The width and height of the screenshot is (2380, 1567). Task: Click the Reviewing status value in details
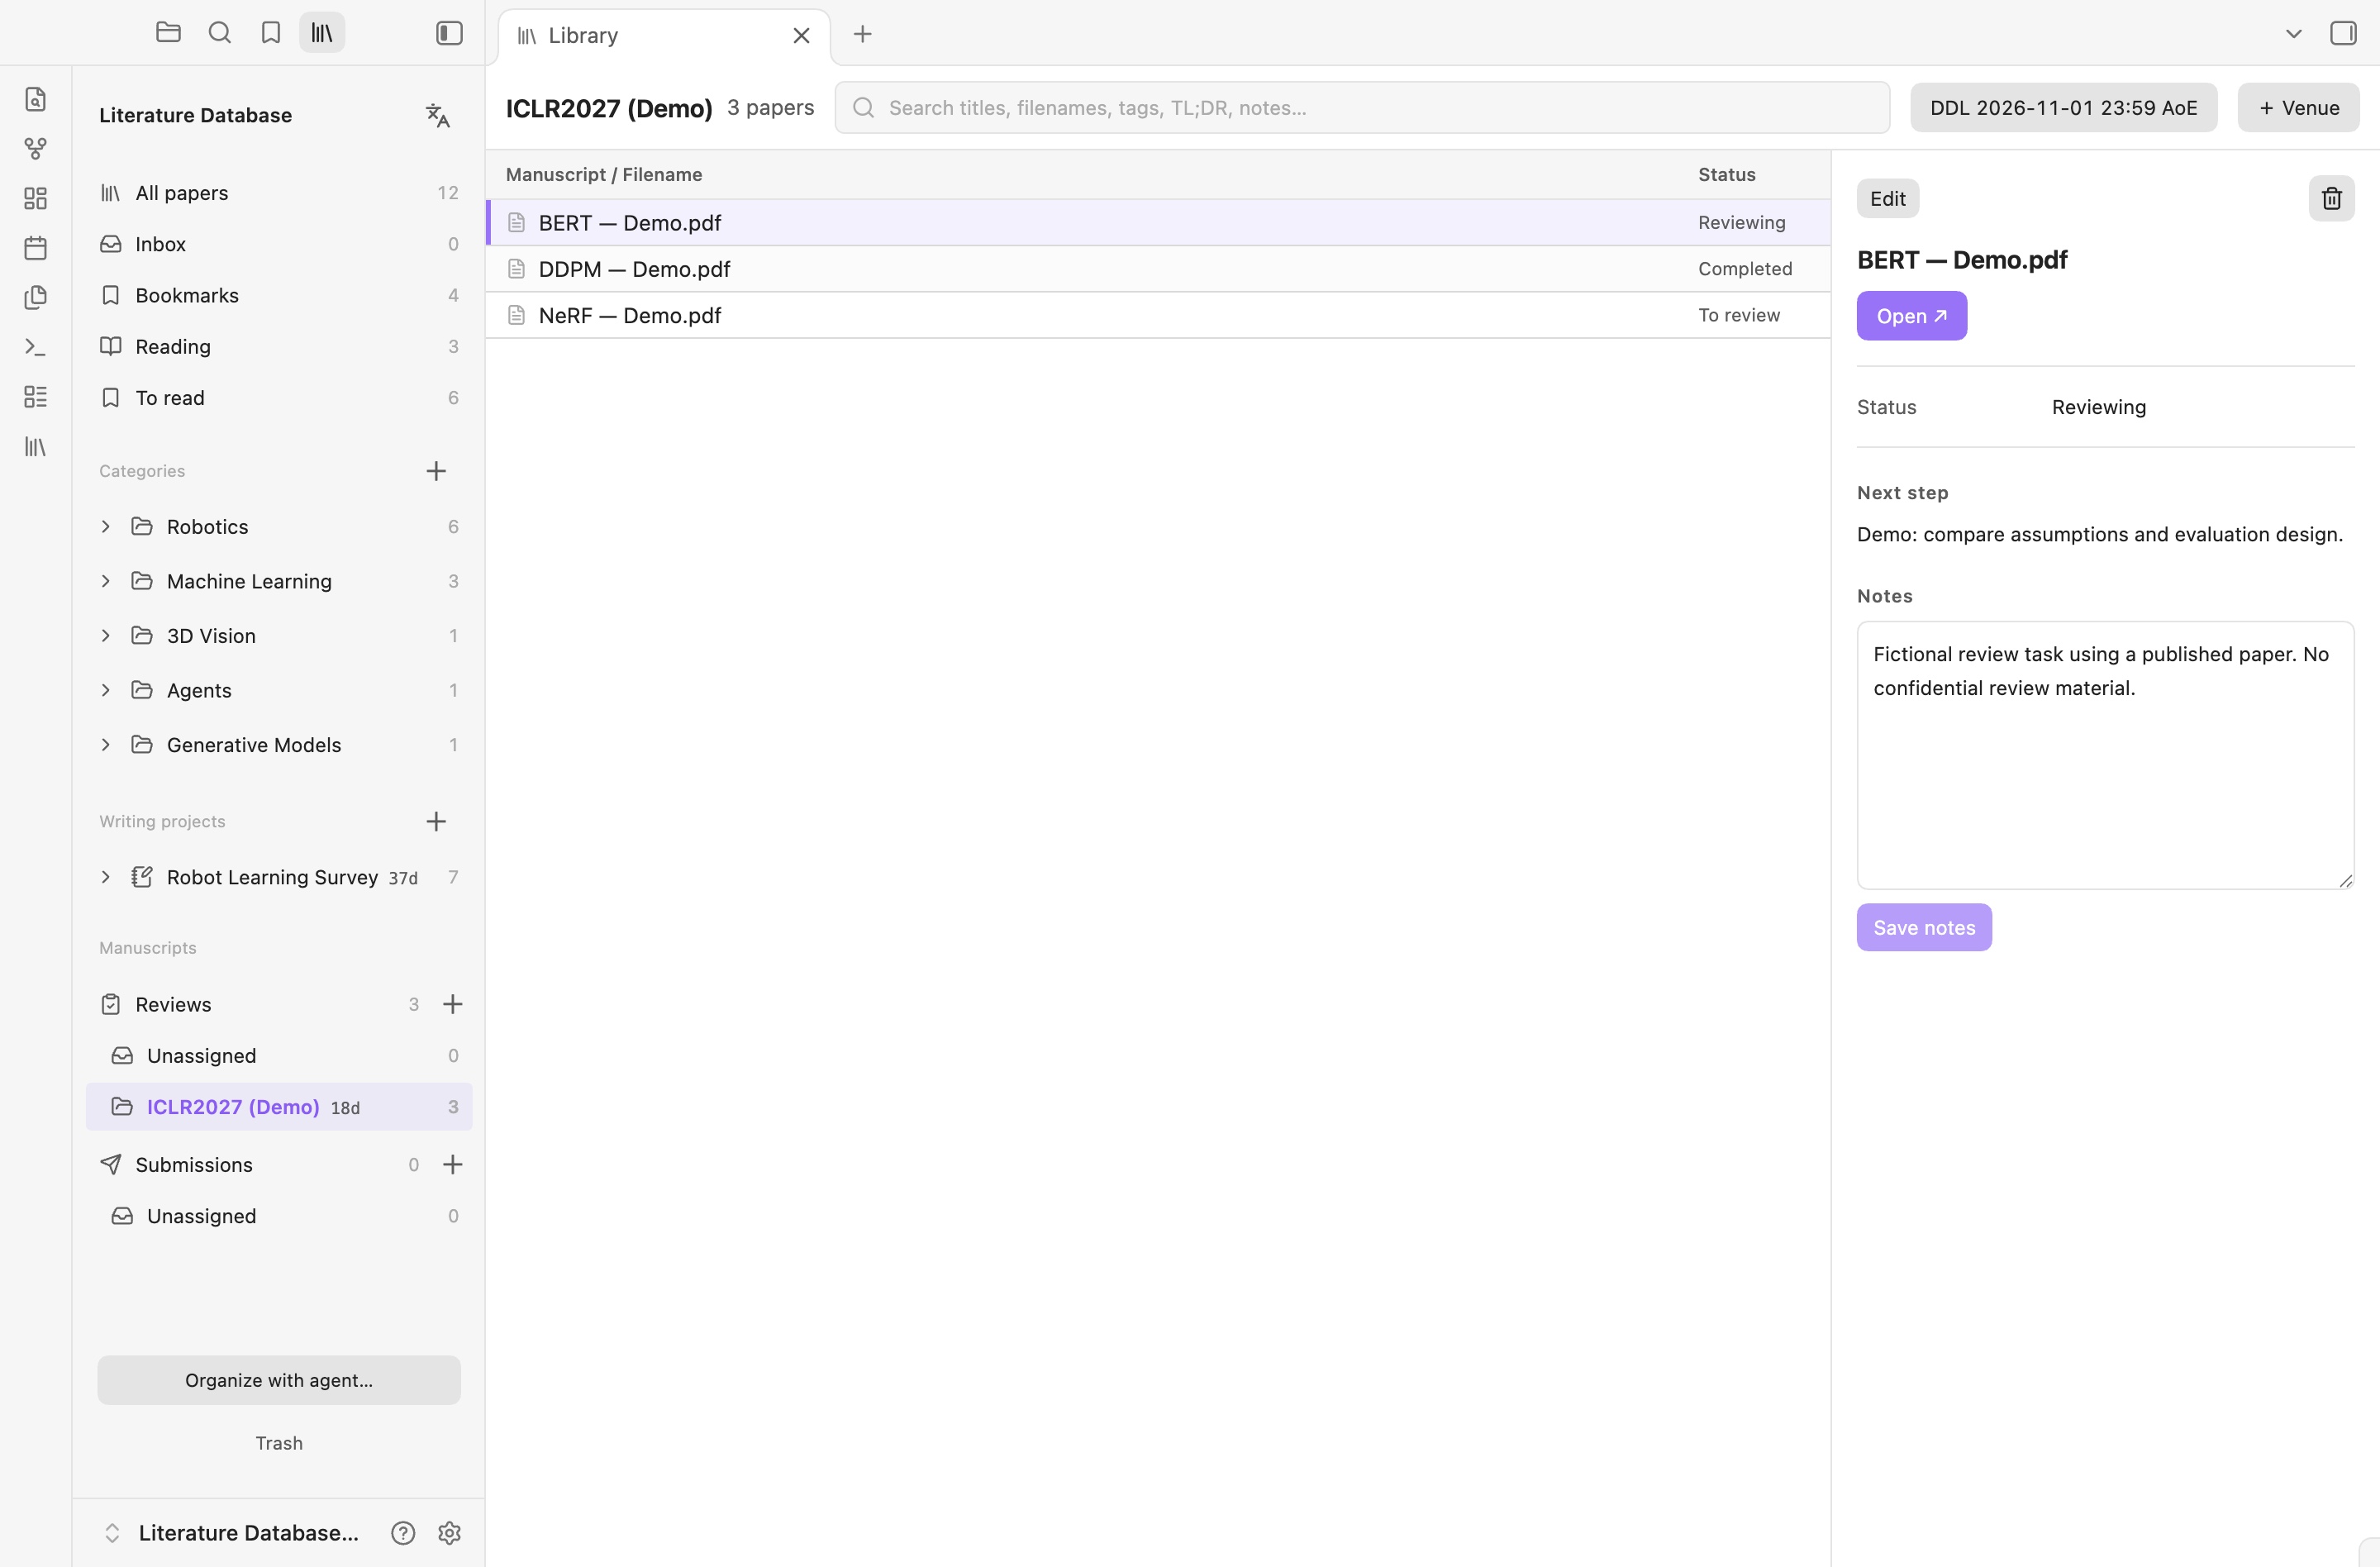point(2099,407)
